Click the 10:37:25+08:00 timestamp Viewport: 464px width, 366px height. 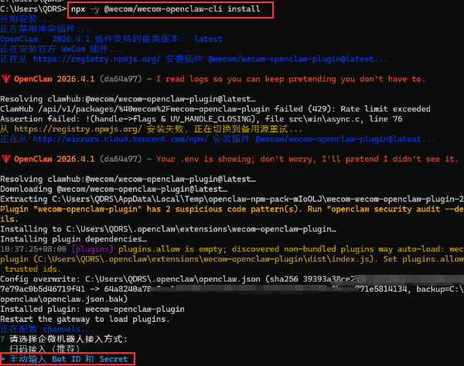32,250
